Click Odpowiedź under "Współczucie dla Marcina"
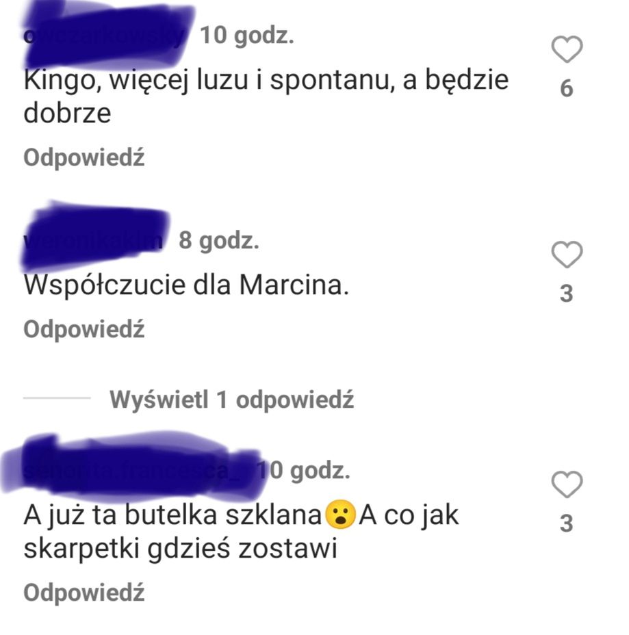The width and height of the screenshot is (629, 635). pos(84,329)
